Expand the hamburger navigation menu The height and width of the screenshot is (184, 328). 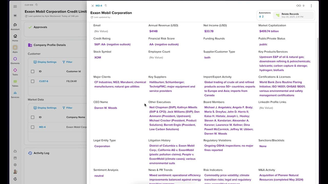pos(15,6)
